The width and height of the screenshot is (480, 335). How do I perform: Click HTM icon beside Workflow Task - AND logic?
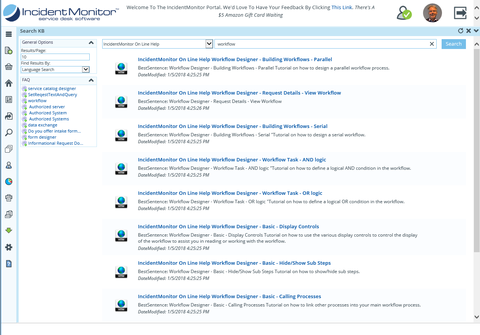pos(121,169)
